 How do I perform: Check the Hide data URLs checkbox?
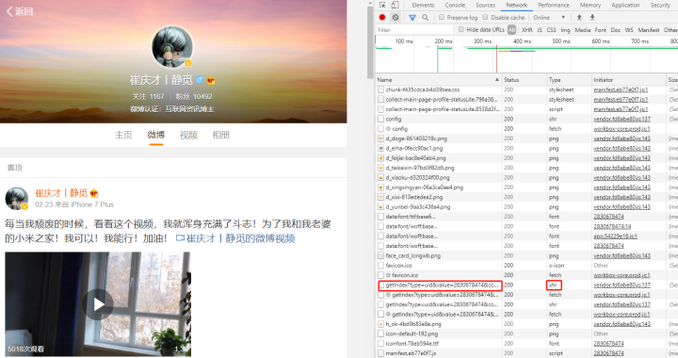click(460, 29)
